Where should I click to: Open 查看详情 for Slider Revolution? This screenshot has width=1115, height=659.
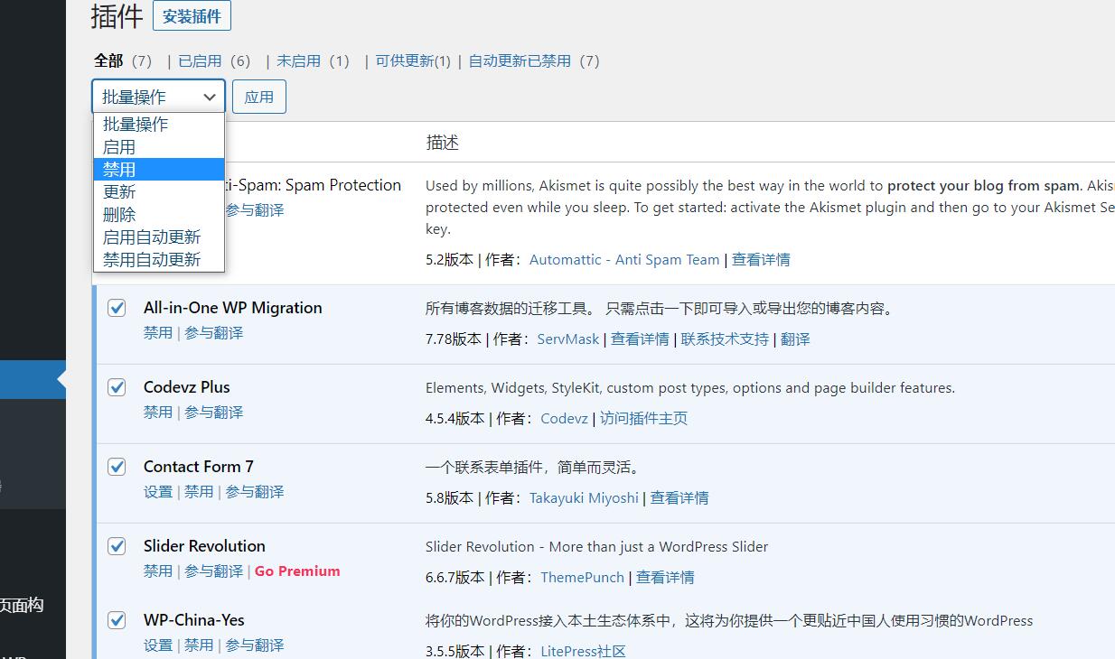[x=665, y=578]
